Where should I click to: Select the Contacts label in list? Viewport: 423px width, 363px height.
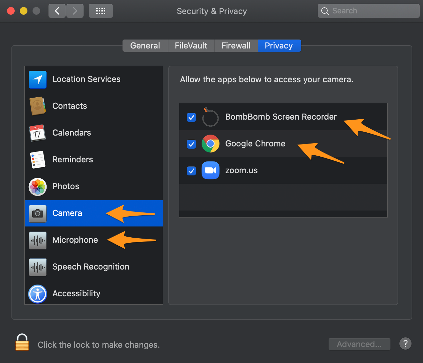(x=70, y=106)
